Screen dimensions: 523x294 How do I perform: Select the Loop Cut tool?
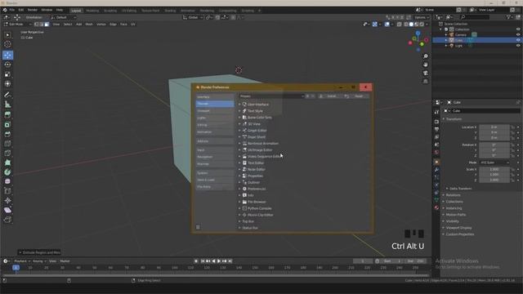click(x=7, y=144)
